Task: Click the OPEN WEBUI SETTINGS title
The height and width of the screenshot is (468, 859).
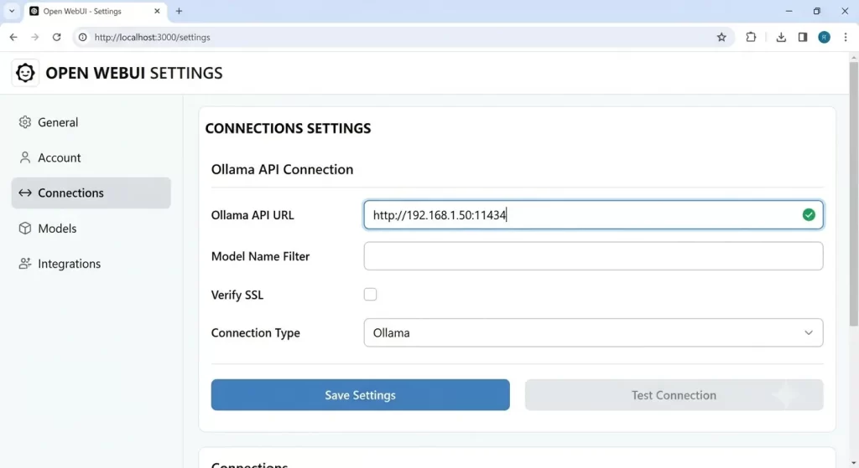Action: pos(134,73)
